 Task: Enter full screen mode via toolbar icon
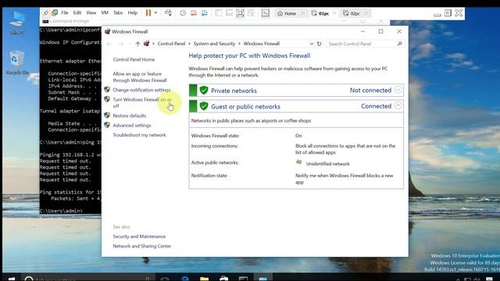[240, 13]
